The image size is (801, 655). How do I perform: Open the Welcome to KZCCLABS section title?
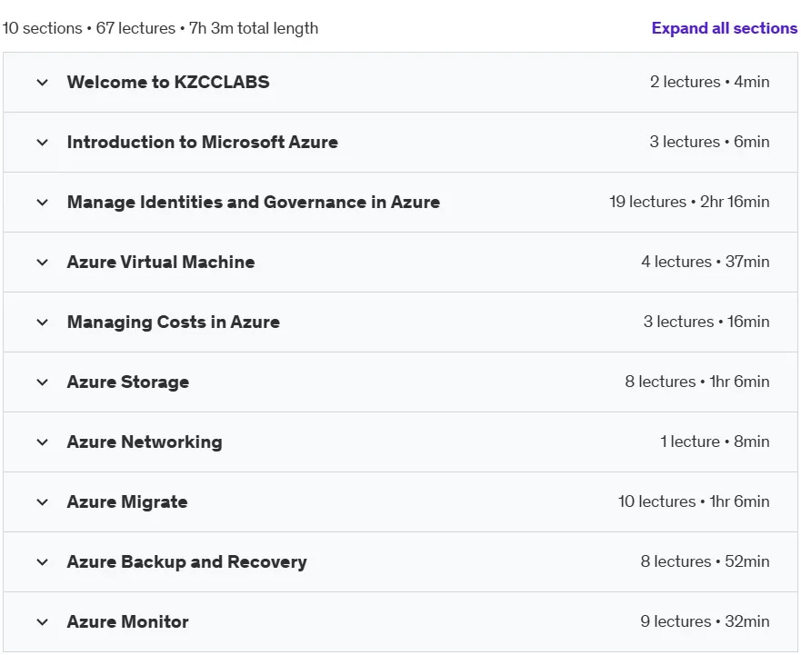click(168, 82)
